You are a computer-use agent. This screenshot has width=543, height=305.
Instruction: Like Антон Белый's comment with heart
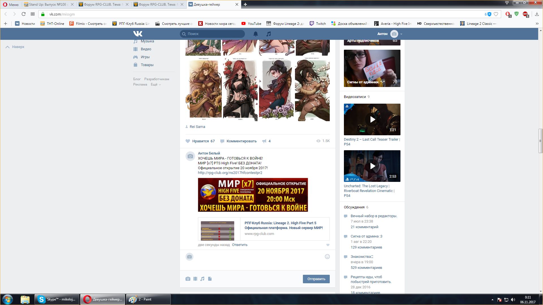coord(328,245)
